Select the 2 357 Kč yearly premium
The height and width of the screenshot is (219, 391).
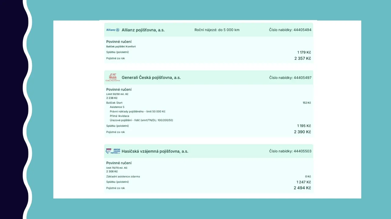click(x=303, y=58)
